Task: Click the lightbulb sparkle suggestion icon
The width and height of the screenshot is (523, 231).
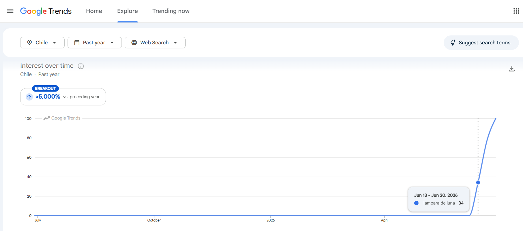Action: click(453, 43)
